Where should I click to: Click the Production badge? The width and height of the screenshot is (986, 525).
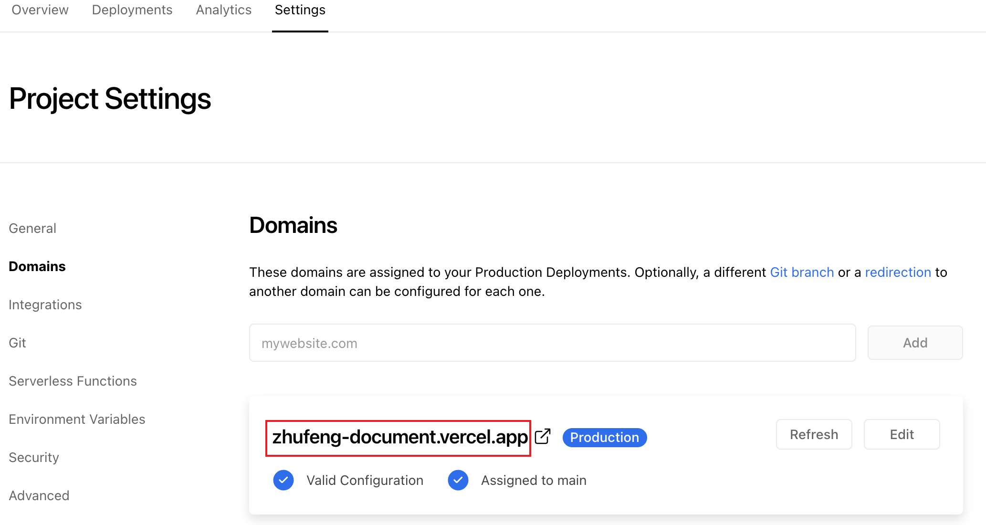(604, 437)
